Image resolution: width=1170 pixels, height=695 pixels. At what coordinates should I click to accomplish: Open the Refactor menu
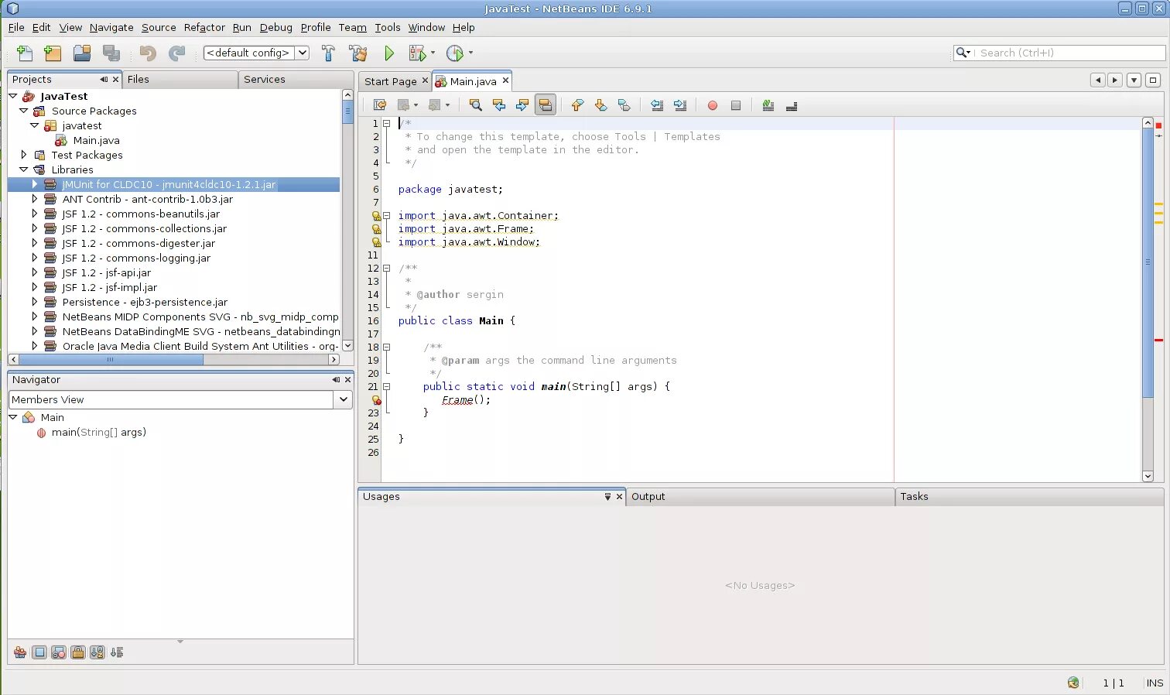[204, 27]
